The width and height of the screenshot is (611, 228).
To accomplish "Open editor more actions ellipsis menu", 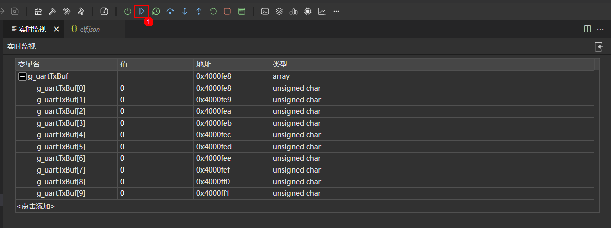I will (601, 29).
